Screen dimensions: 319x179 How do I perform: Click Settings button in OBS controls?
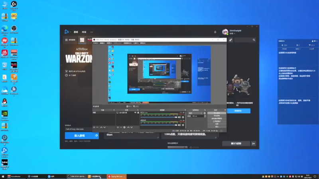coord(217,124)
